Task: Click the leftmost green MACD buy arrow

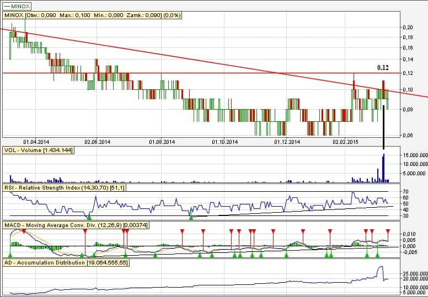Action: click(x=10, y=255)
